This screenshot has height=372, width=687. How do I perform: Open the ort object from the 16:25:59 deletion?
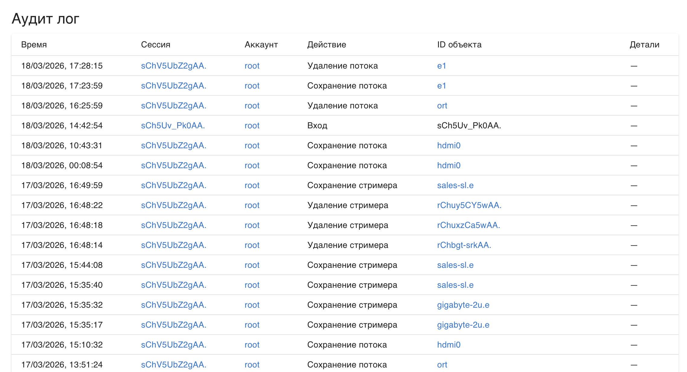pos(442,105)
